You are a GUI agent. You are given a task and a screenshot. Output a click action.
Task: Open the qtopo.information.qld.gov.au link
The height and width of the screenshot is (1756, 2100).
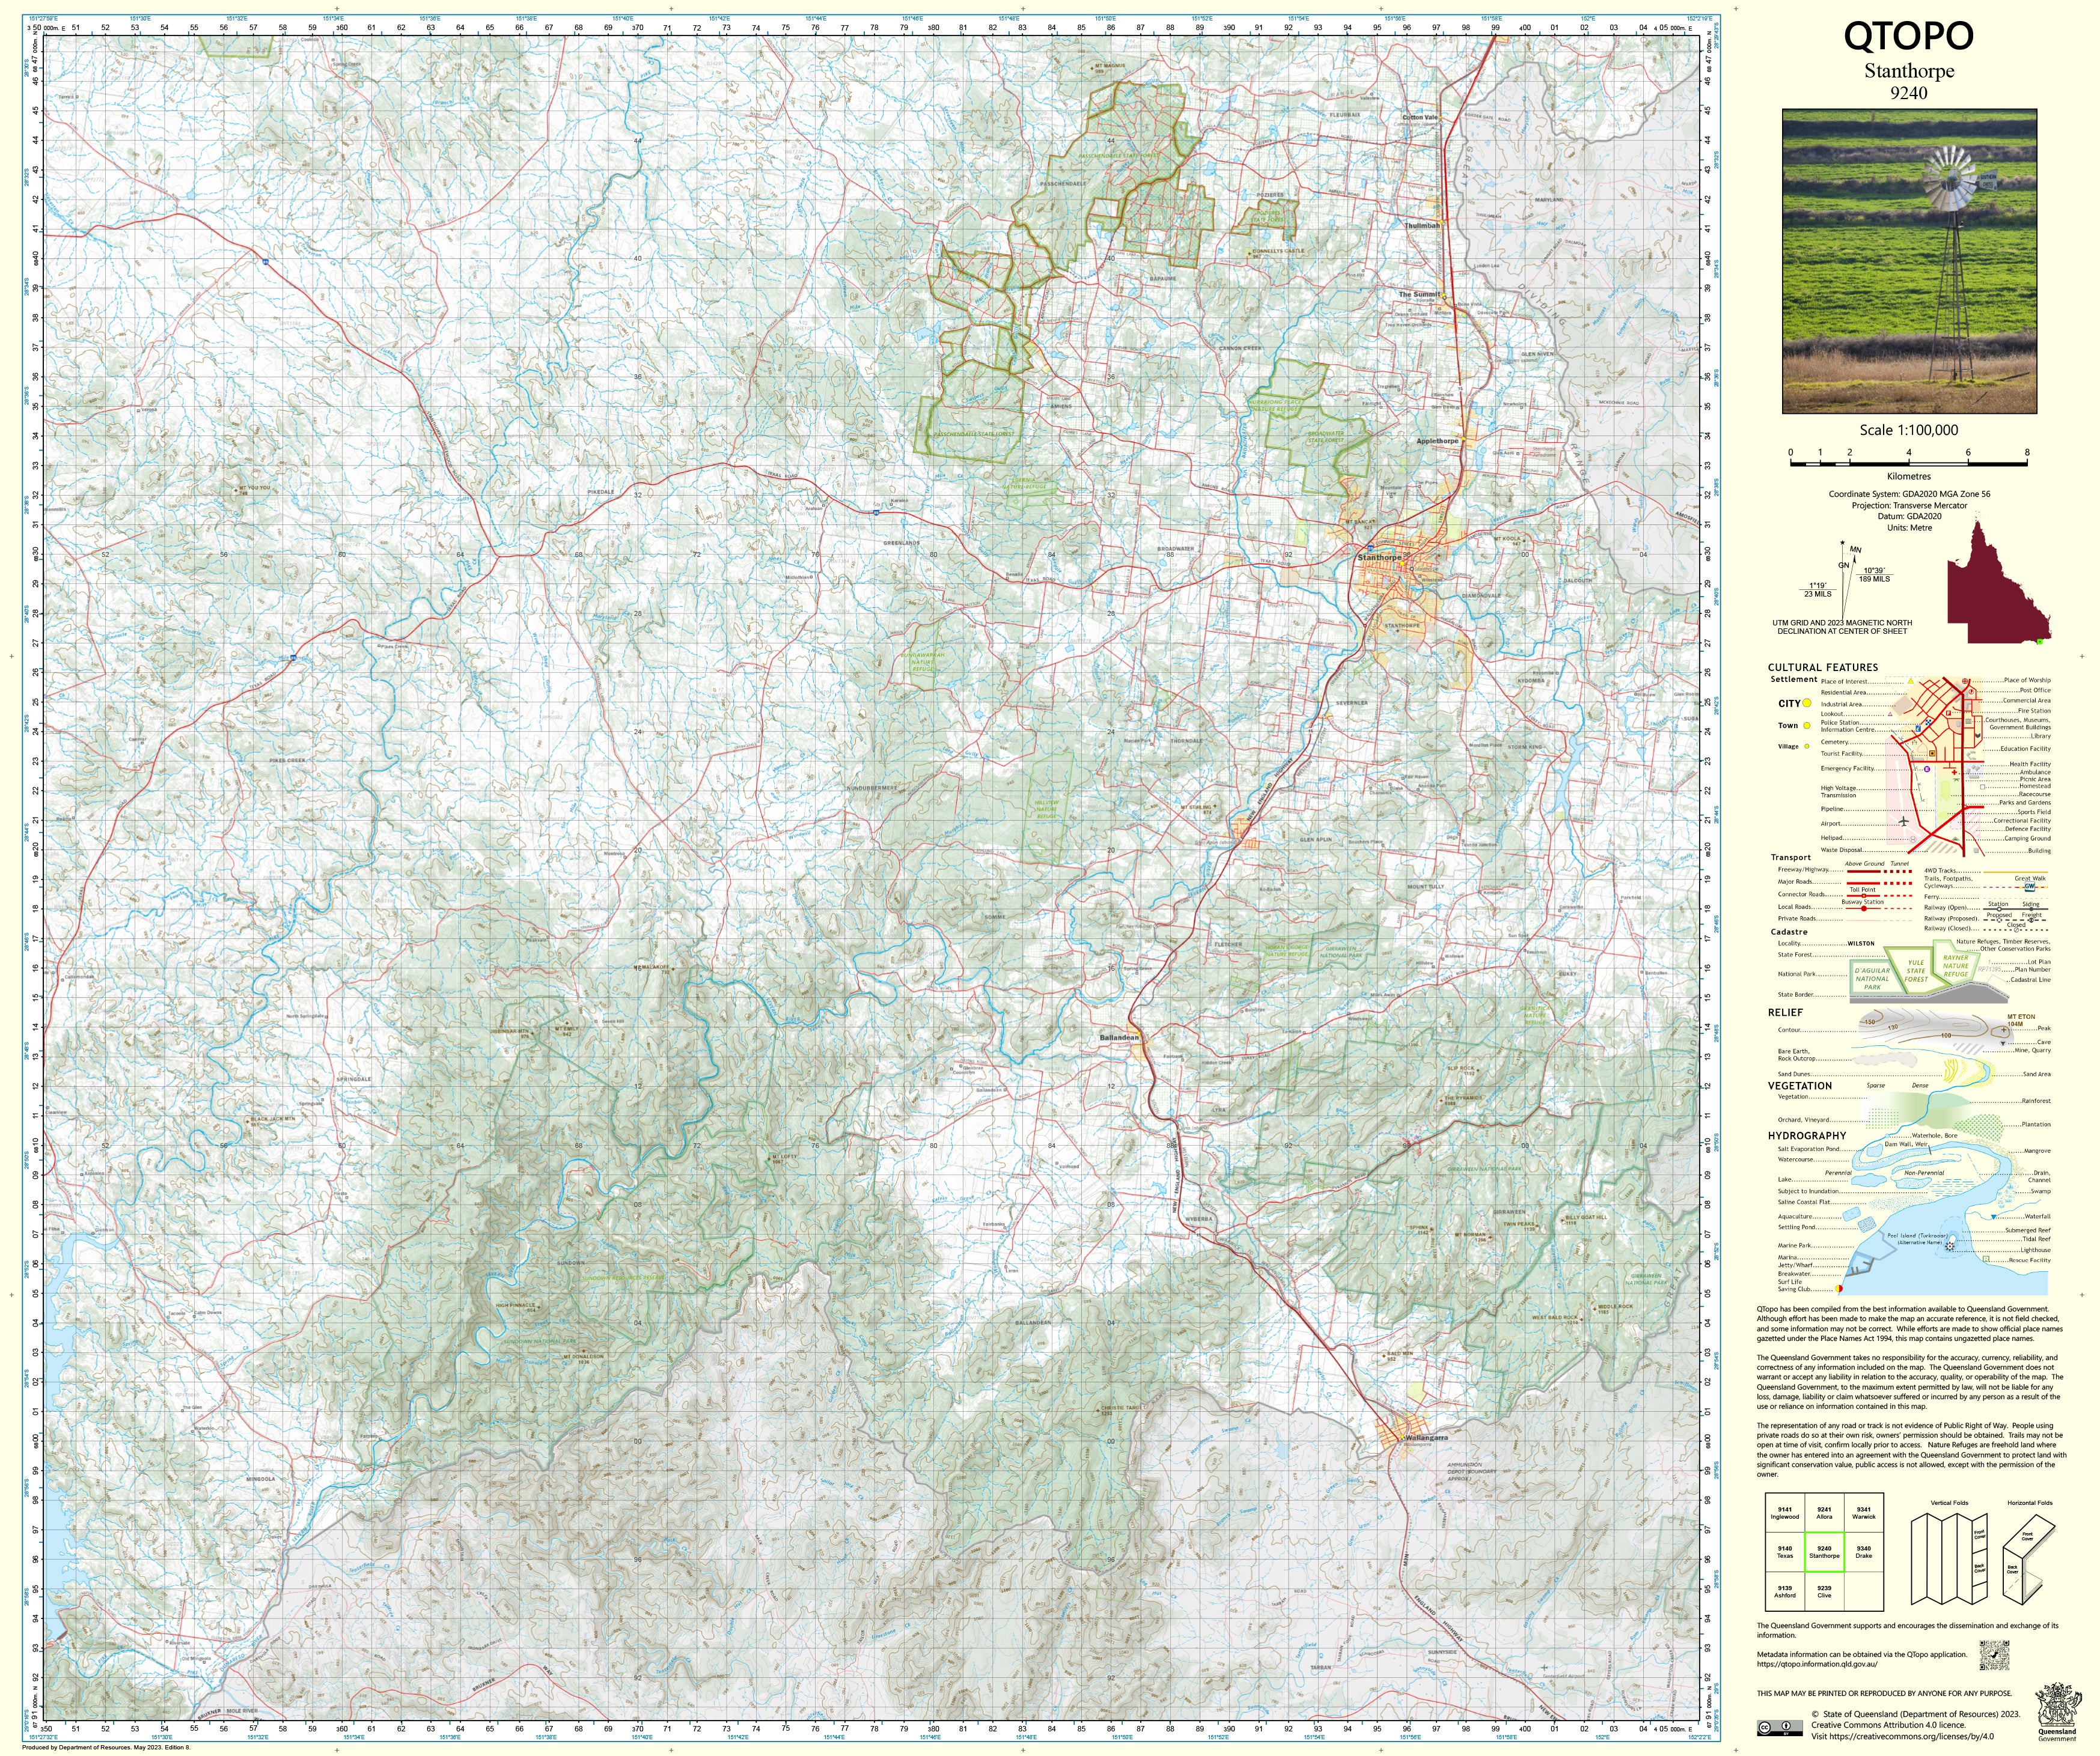[1817, 1664]
